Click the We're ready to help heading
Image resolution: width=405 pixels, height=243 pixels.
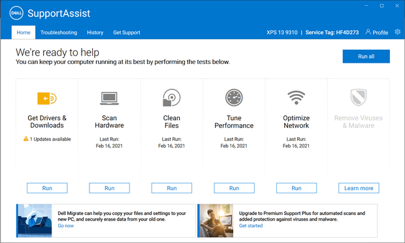point(57,52)
